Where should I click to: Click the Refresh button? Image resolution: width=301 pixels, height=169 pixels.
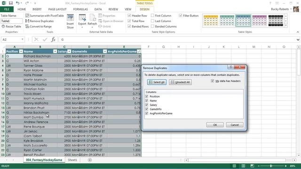pos(92,22)
